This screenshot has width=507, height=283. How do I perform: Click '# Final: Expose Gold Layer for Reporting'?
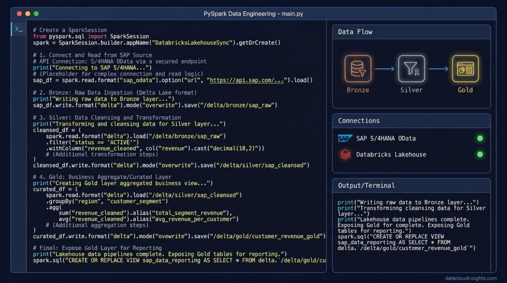point(98,248)
